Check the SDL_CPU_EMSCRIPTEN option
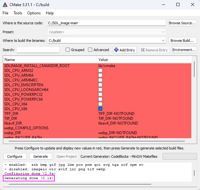Screen dimensions: 200x190 [x=100, y=85]
